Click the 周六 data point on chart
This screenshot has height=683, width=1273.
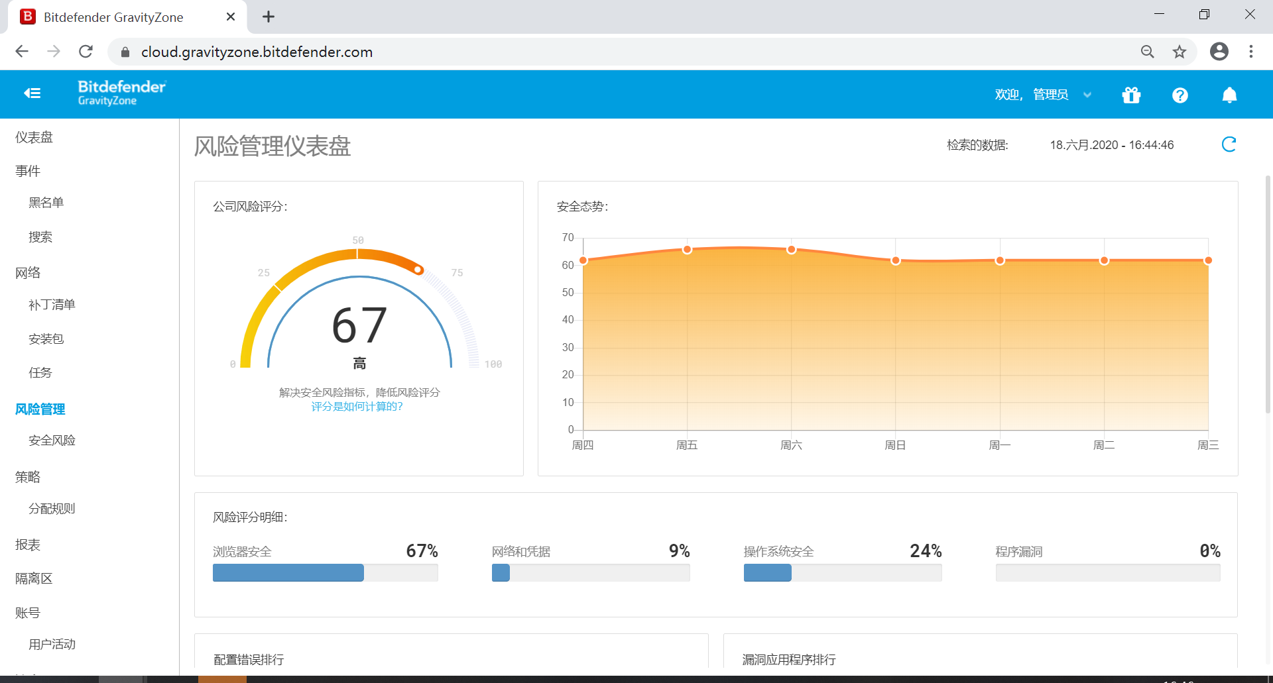pos(792,250)
